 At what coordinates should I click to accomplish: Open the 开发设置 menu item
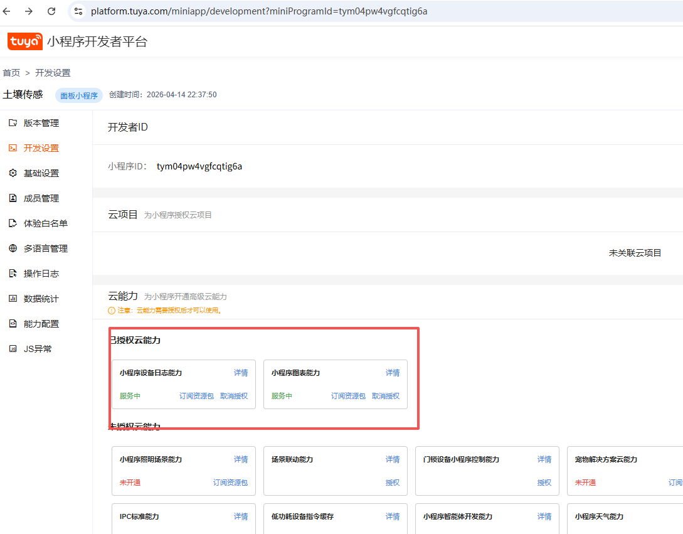coord(41,148)
